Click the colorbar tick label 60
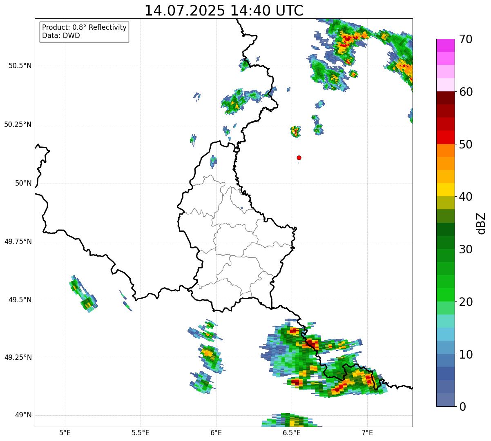Image resolution: width=491 pixels, height=441 pixels. pos(465,92)
